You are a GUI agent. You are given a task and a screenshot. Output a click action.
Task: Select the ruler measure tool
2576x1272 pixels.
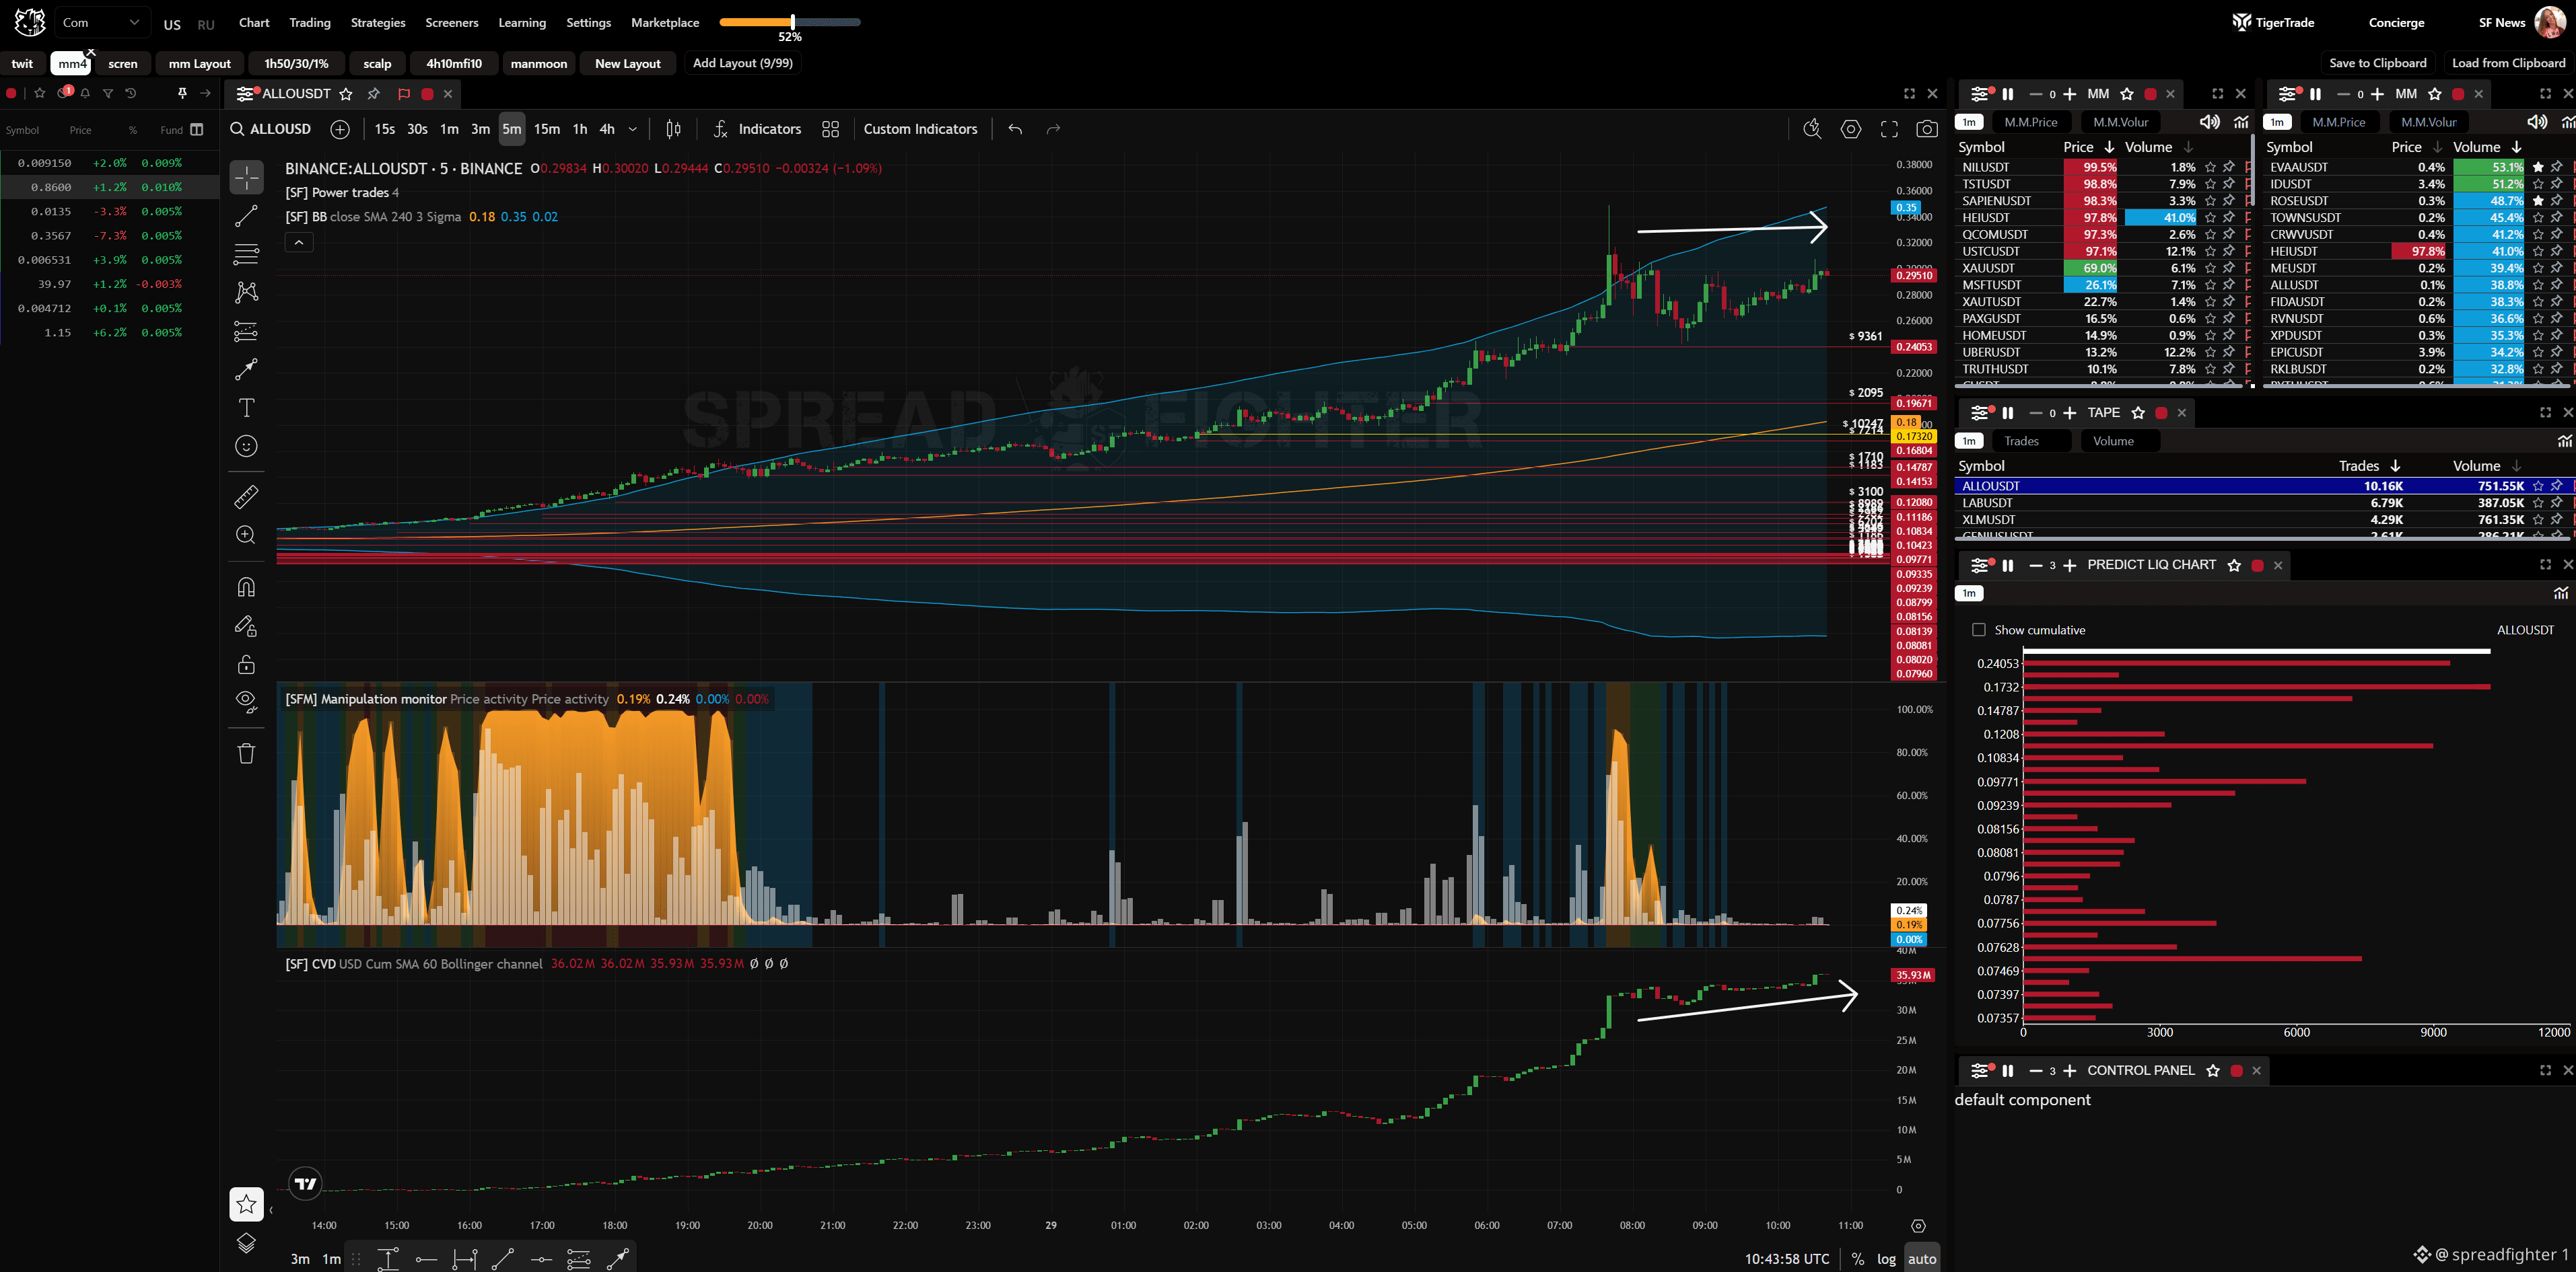pyautogui.click(x=246, y=496)
